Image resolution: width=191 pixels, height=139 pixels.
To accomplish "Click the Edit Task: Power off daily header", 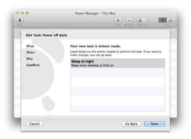I will [x=47, y=35].
